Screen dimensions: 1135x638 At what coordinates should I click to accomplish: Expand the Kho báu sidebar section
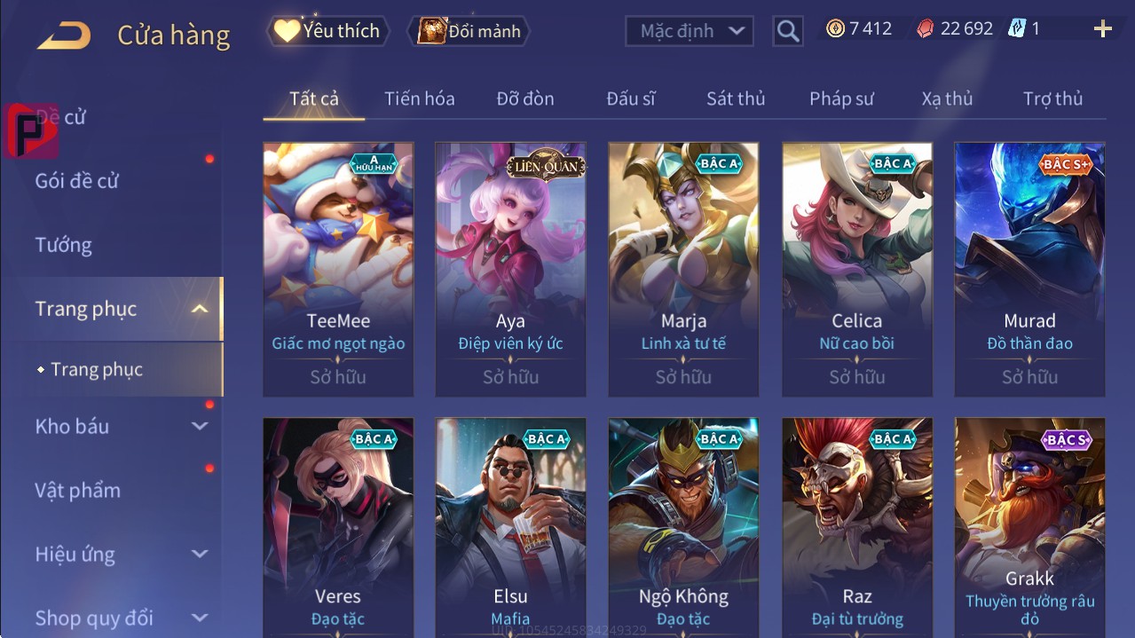(201, 426)
